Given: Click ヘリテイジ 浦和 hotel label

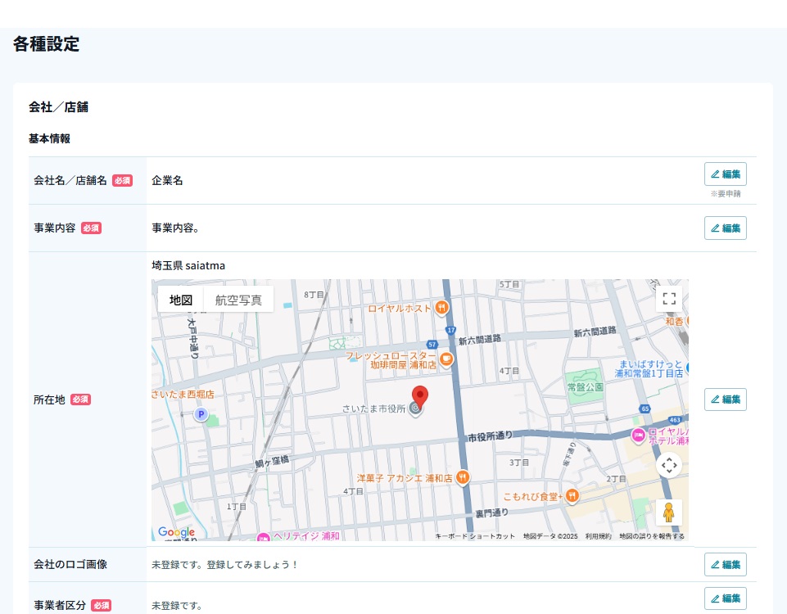Looking at the screenshot, I should (306, 536).
